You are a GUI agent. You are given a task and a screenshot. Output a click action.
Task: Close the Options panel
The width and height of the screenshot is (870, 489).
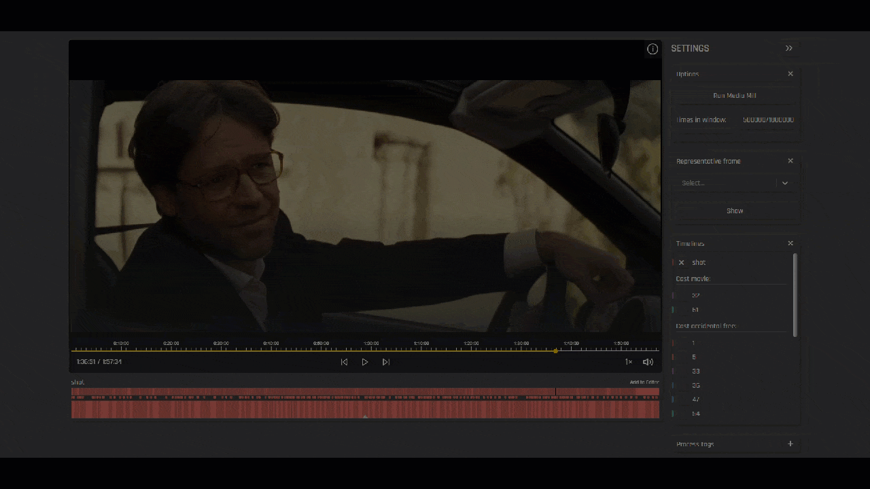point(790,73)
